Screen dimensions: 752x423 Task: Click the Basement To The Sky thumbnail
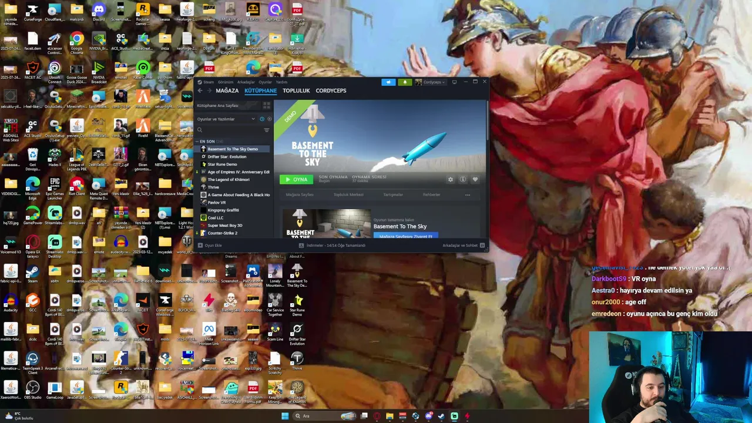pyautogui.click(x=327, y=223)
